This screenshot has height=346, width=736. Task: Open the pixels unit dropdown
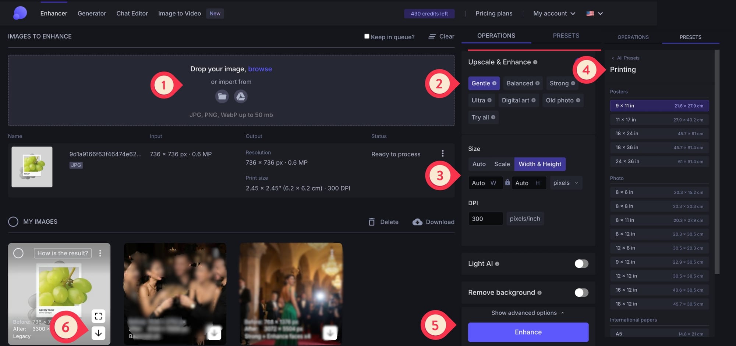tap(566, 183)
